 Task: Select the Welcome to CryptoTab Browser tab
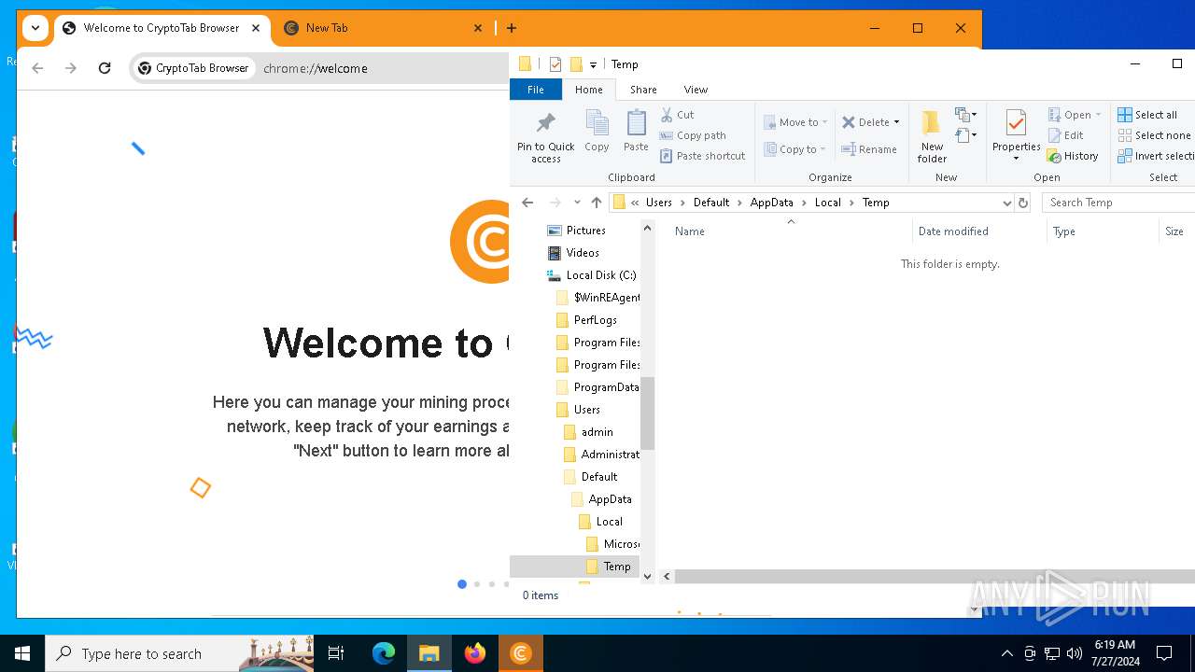click(162, 28)
